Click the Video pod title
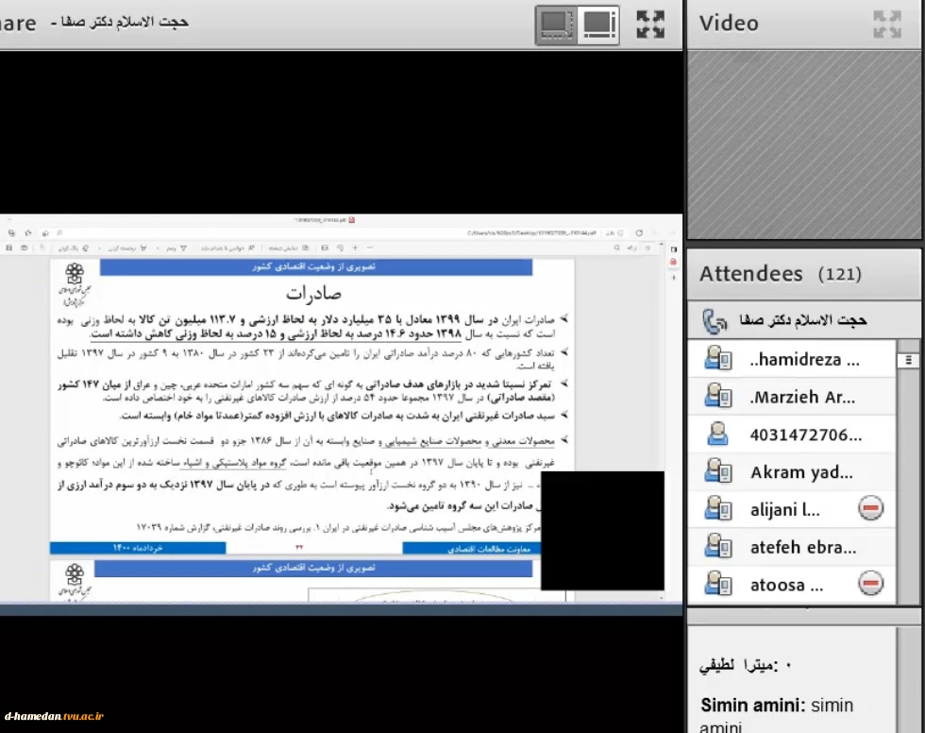 pyautogui.click(x=729, y=24)
